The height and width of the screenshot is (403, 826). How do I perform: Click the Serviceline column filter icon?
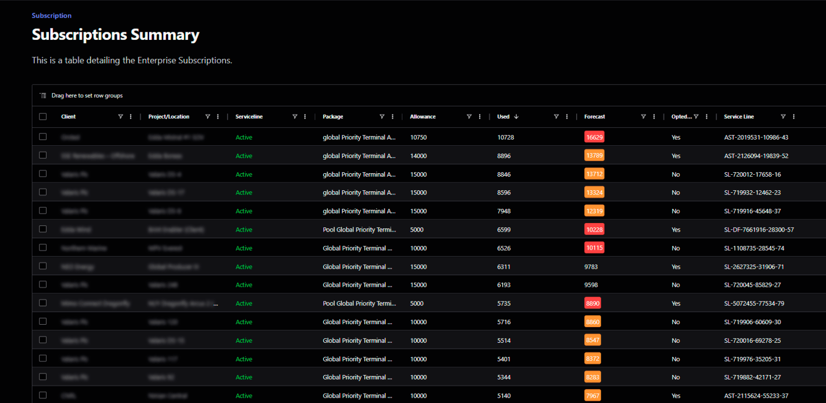(x=295, y=117)
